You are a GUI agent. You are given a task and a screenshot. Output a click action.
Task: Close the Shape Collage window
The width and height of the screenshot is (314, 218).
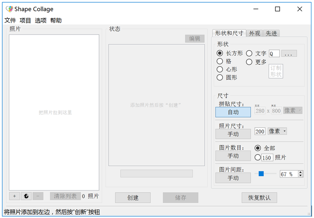pyautogui.click(x=300, y=9)
